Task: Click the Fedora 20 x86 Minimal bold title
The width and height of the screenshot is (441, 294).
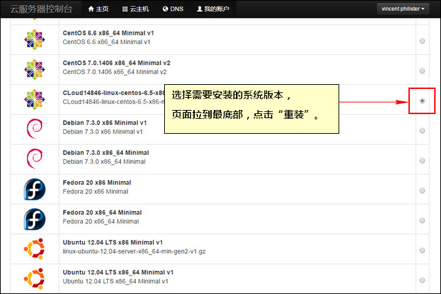Action: point(97,183)
